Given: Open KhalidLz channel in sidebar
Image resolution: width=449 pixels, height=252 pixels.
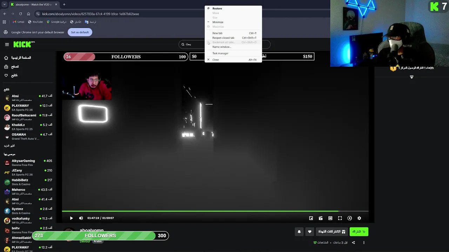Looking at the screenshot, I should (x=28, y=127).
